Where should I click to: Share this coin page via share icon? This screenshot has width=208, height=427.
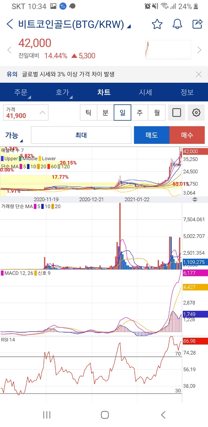197,24
